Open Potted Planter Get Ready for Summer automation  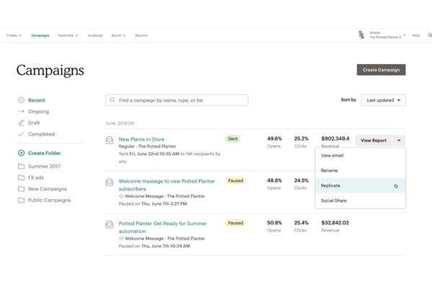tap(163, 227)
